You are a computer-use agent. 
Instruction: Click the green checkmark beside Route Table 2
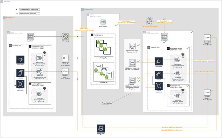[116, 25]
